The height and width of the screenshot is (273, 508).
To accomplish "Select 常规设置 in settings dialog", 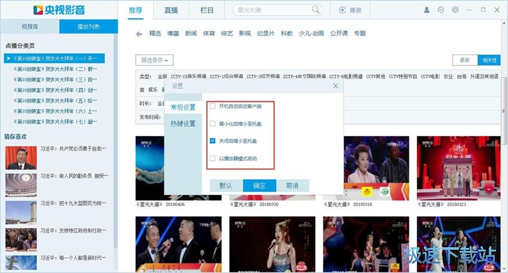I will [183, 107].
